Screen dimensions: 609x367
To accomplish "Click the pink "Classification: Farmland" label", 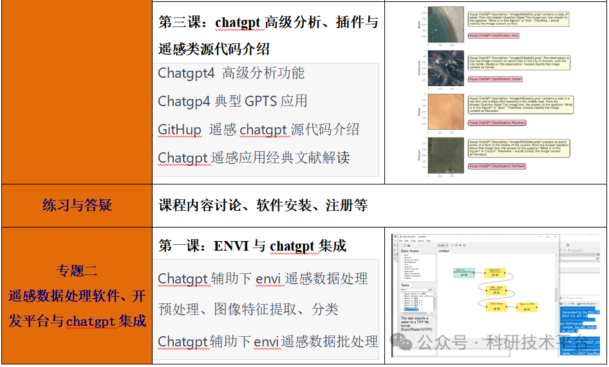I will click(x=497, y=166).
